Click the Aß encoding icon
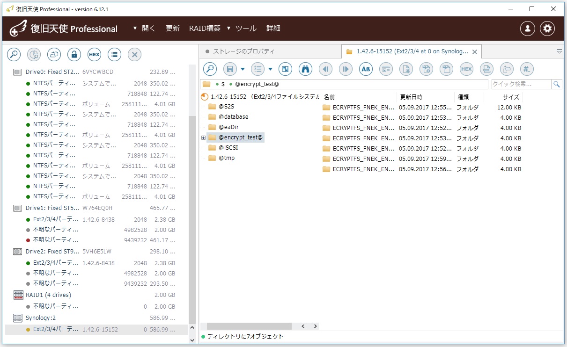The height and width of the screenshot is (347, 567). 366,69
